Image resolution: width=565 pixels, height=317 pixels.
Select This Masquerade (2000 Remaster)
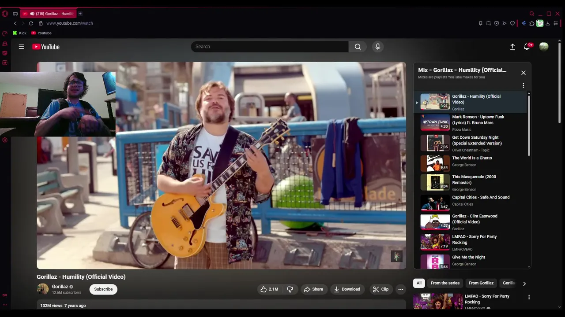[x=470, y=183]
